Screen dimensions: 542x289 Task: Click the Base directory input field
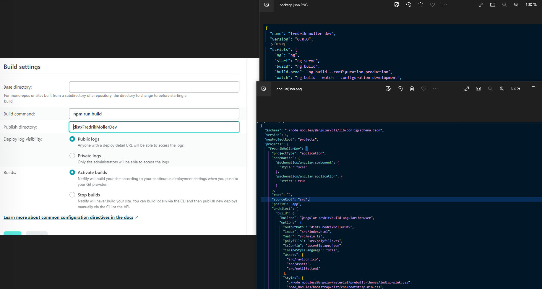[x=154, y=87]
